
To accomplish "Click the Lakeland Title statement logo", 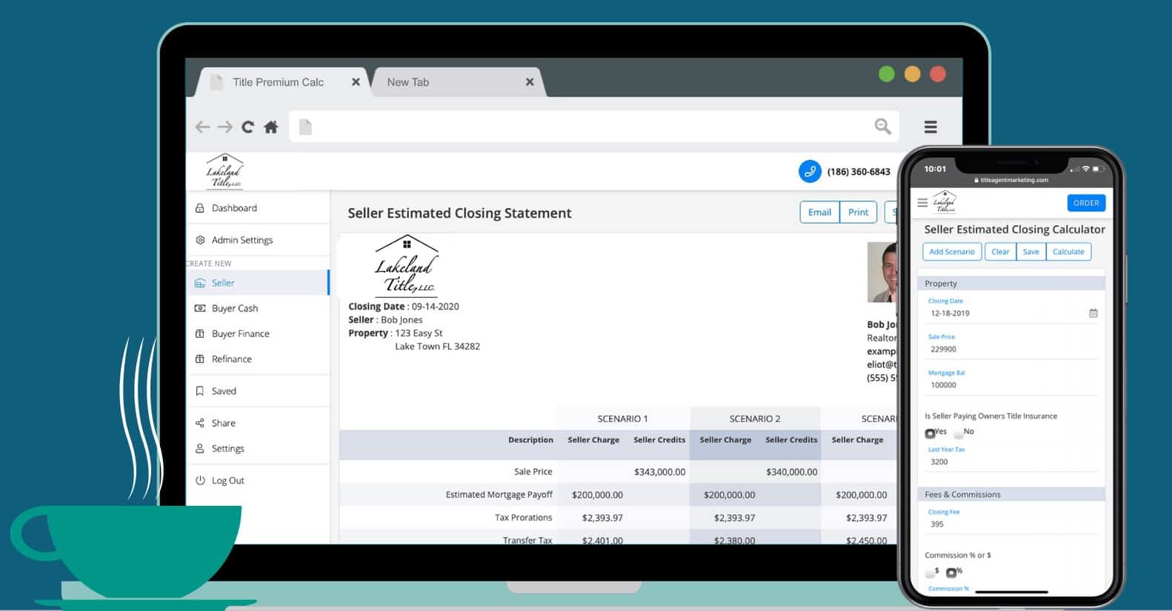I will coord(407,265).
